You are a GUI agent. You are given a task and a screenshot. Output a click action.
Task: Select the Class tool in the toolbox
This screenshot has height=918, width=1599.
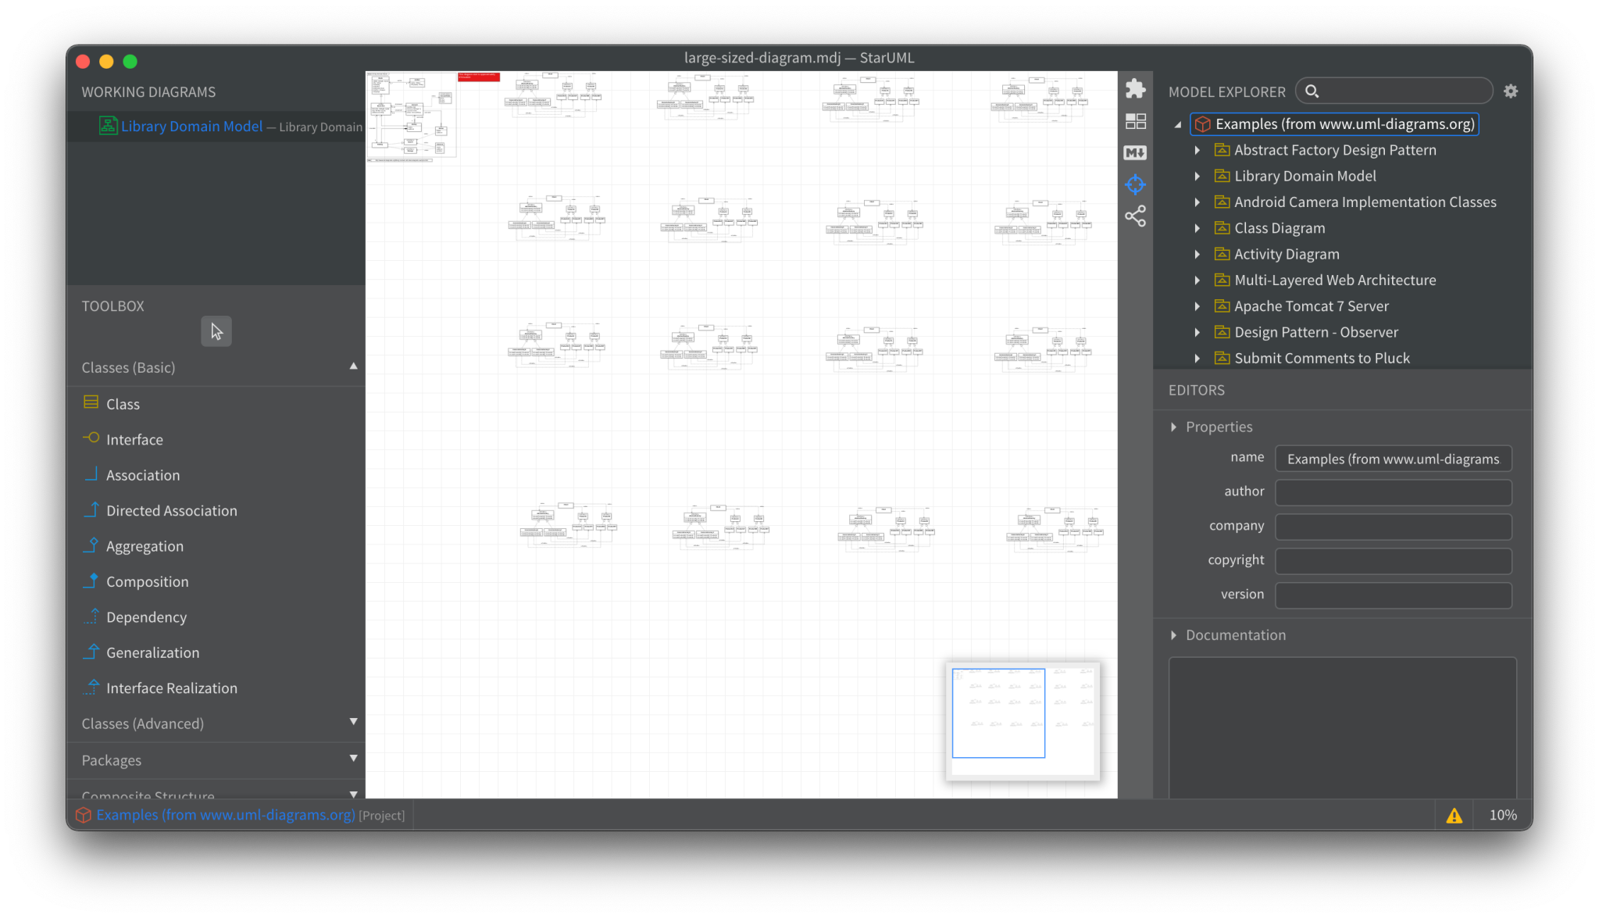(x=123, y=403)
